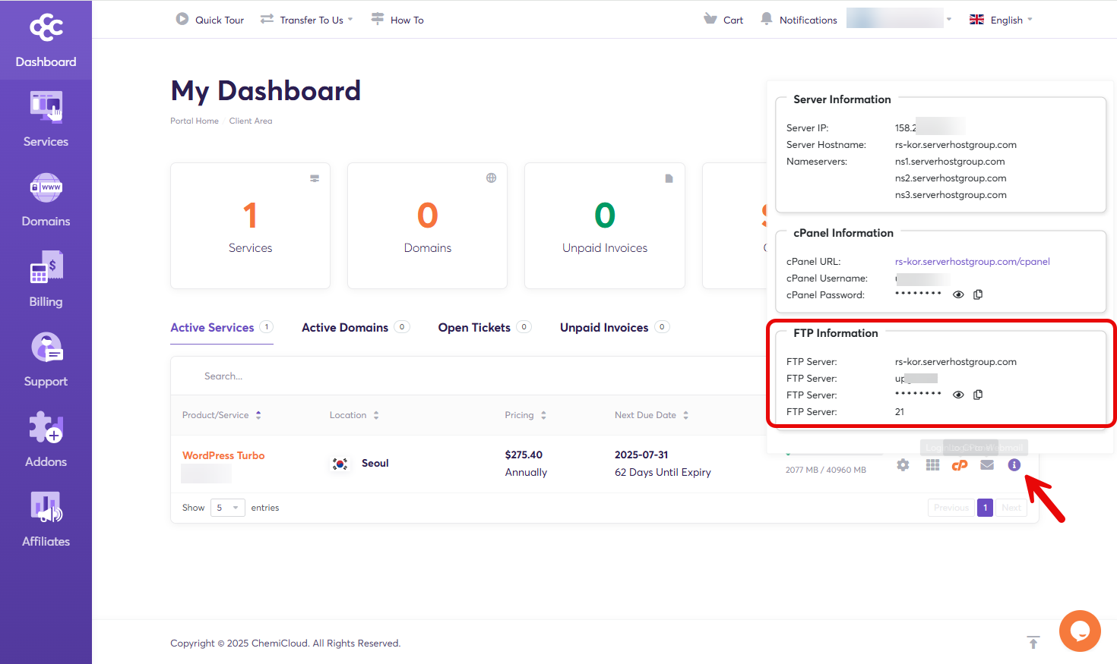Open the Services sidebar section
This screenshot has height=664, width=1117.
pyautogui.click(x=46, y=120)
